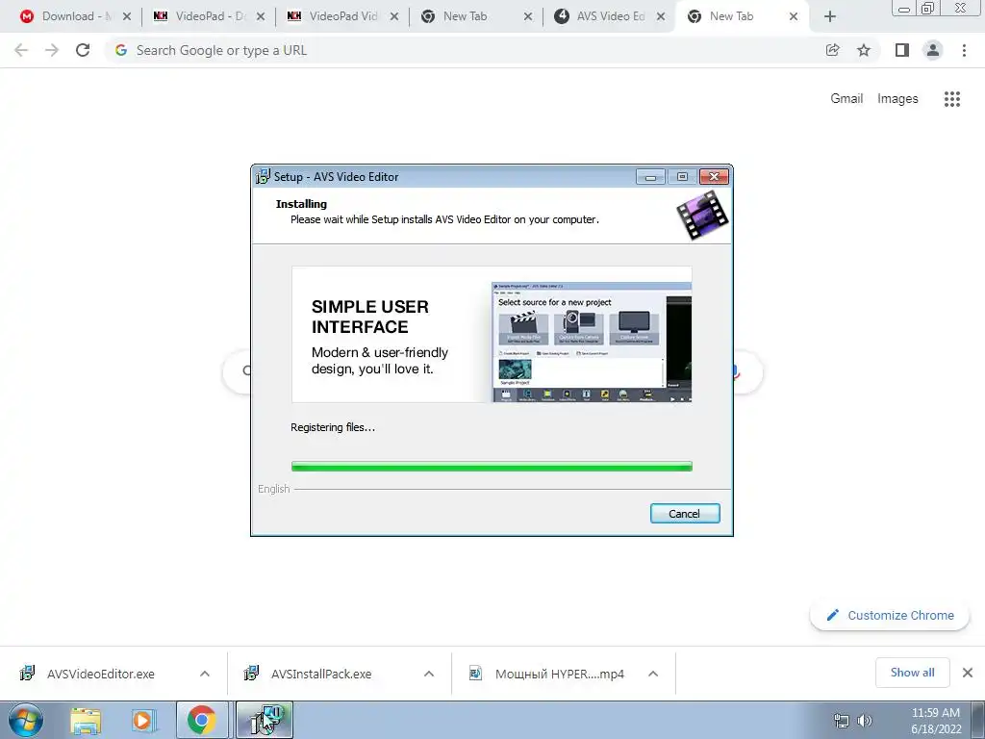Open the Chrome profile avatar menu

pyautogui.click(x=933, y=50)
